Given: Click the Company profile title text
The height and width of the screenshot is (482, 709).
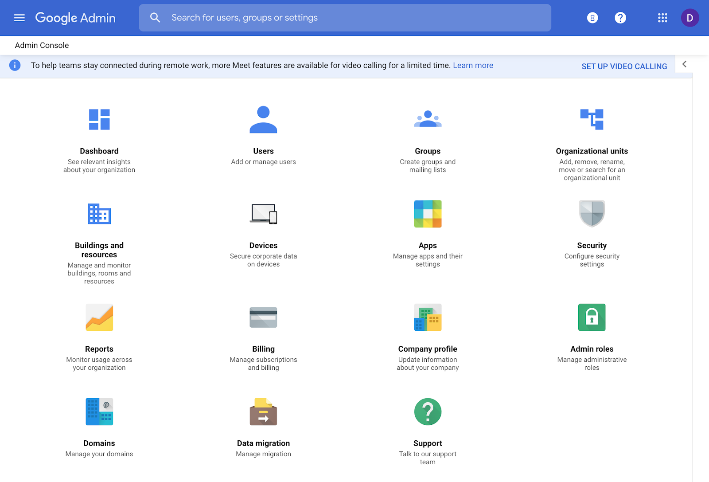Looking at the screenshot, I should [x=428, y=349].
